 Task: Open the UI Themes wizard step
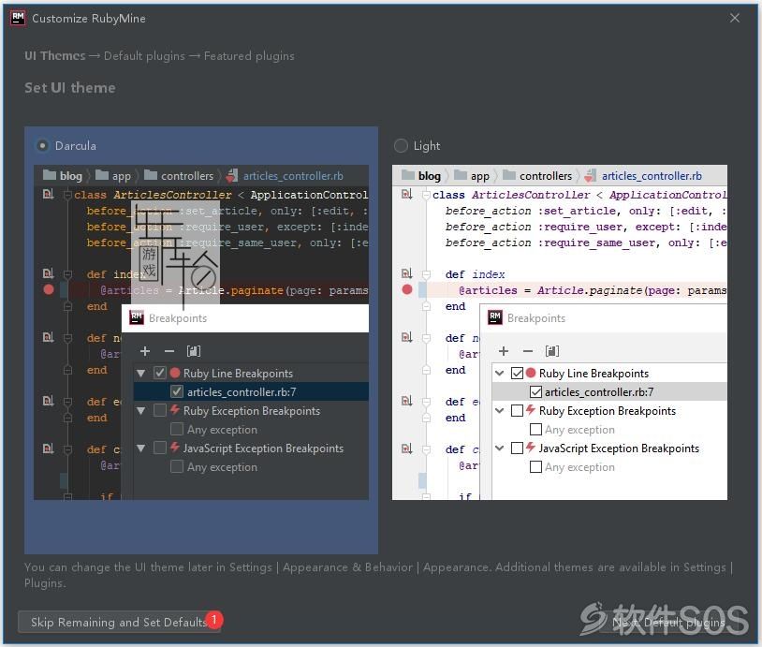(x=55, y=56)
